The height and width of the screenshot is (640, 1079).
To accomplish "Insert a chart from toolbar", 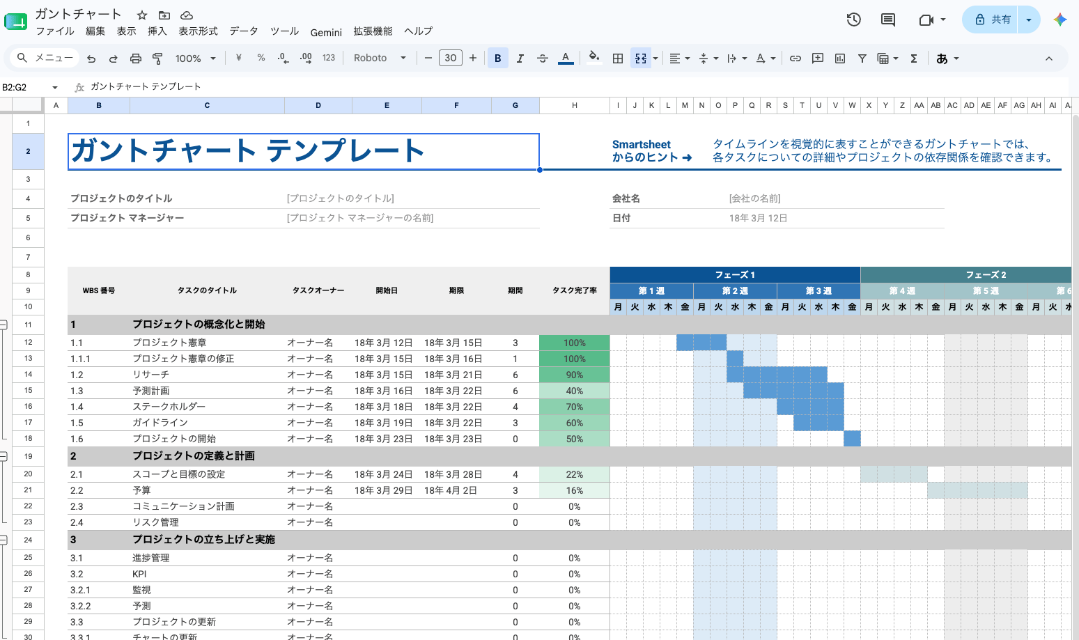I will [x=840, y=58].
